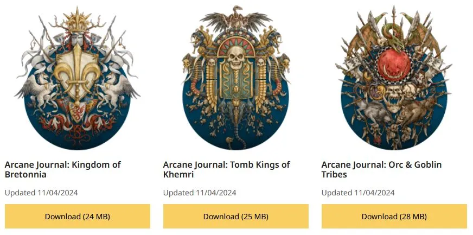Image resolution: width=473 pixels, height=235 pixels.
Task: Click the vulture atop the Tomb Kings crest
Action: pos(236,18)
